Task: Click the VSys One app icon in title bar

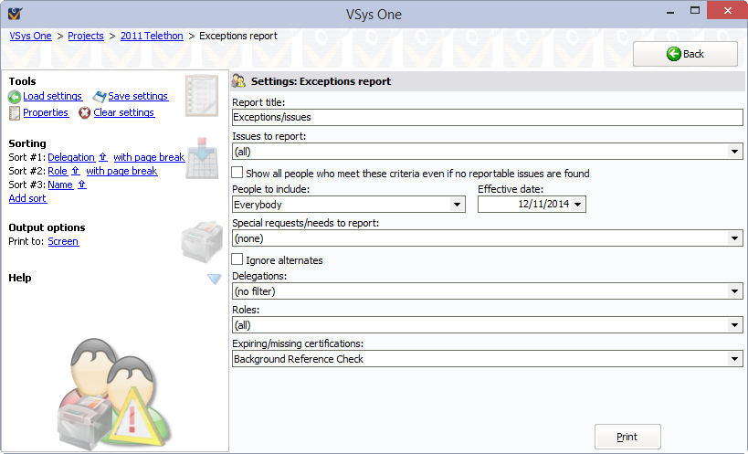Action: click(x=15, y=14)
